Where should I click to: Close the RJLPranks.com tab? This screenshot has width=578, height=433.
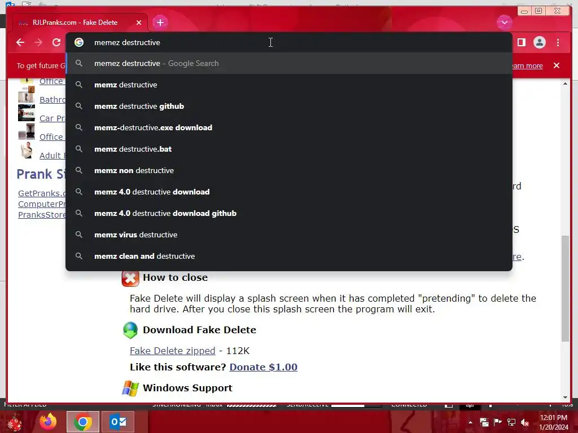pyautogui.click(x=139, y=23)
